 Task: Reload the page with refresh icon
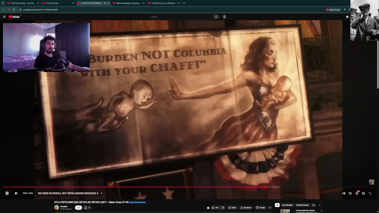[x=14, y=10]
